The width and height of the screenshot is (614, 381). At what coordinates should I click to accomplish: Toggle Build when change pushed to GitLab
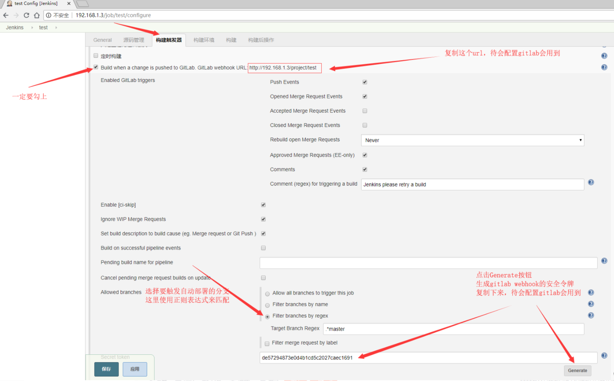point(96,67)
